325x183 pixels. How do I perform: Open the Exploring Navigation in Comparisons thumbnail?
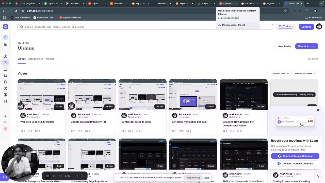click(244, 95)
